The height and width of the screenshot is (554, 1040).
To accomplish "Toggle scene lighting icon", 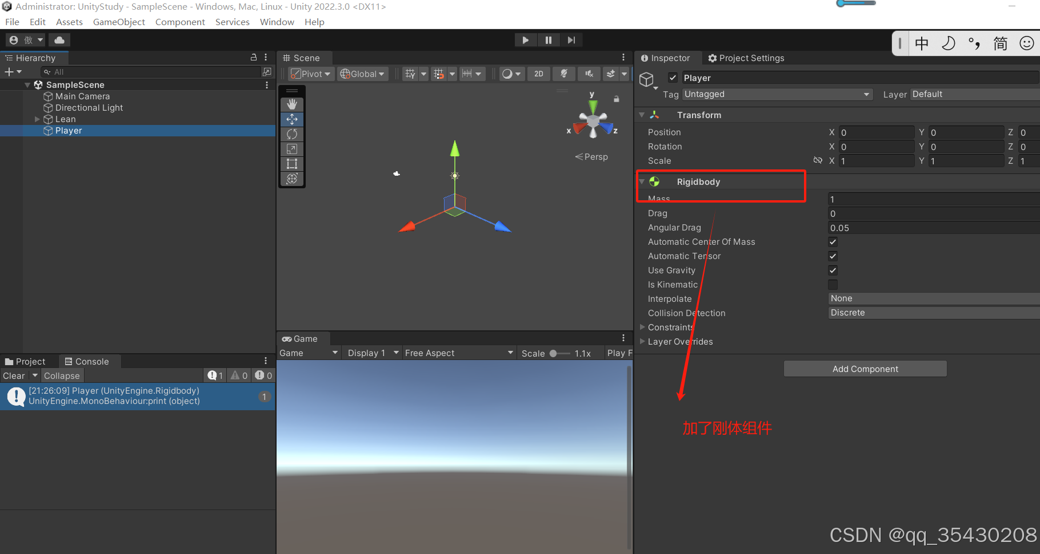I will pos(564,74).
